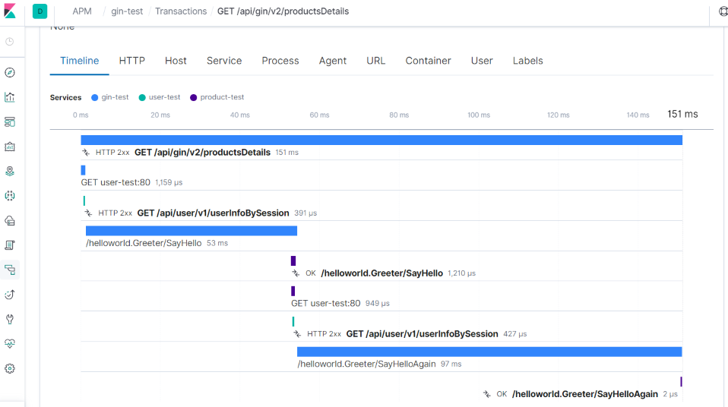This screenshot has width=728, height=407.
Task: Click transaction icon beside OK SayHello 1,210 µs
Action: coord(296,273)
